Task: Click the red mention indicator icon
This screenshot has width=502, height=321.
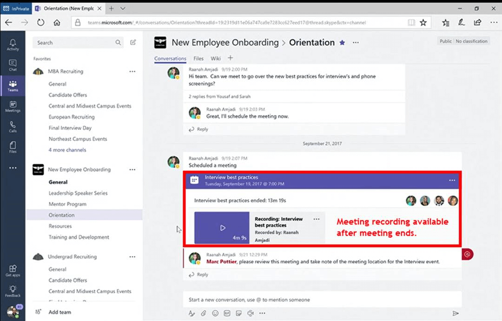Action: (468, 254)
